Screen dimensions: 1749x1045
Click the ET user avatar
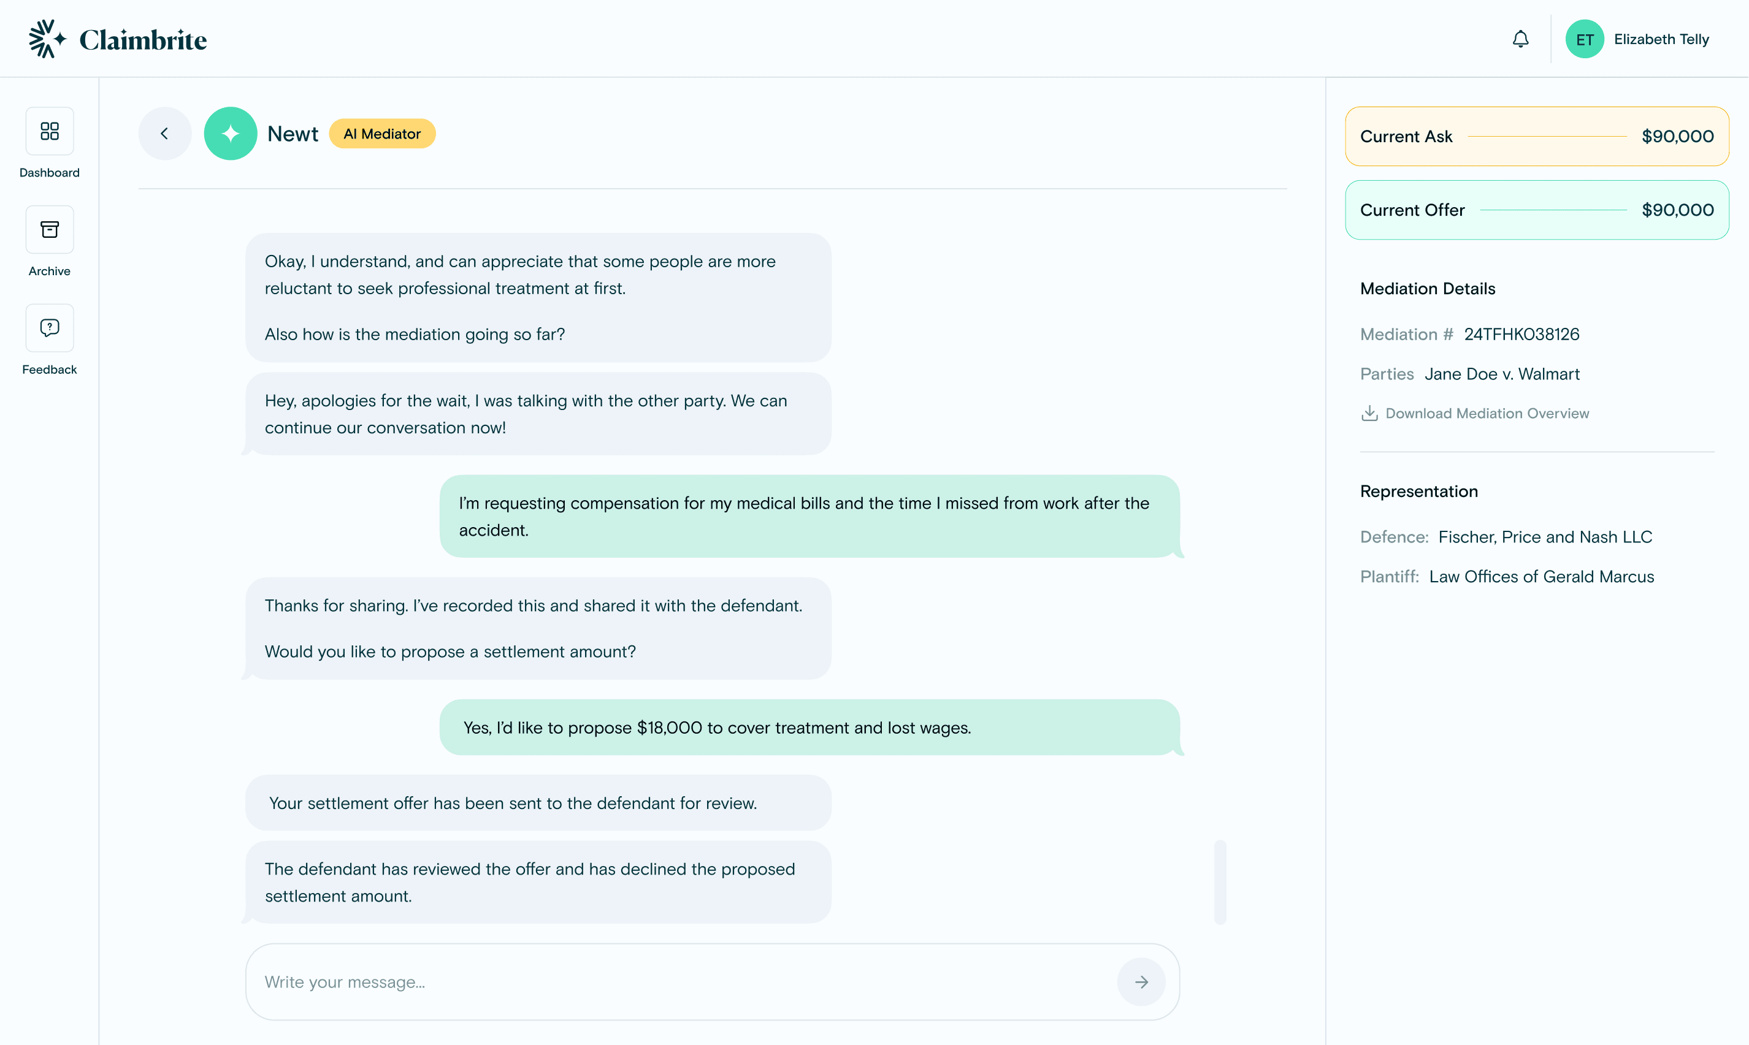tap(1585, 39)
